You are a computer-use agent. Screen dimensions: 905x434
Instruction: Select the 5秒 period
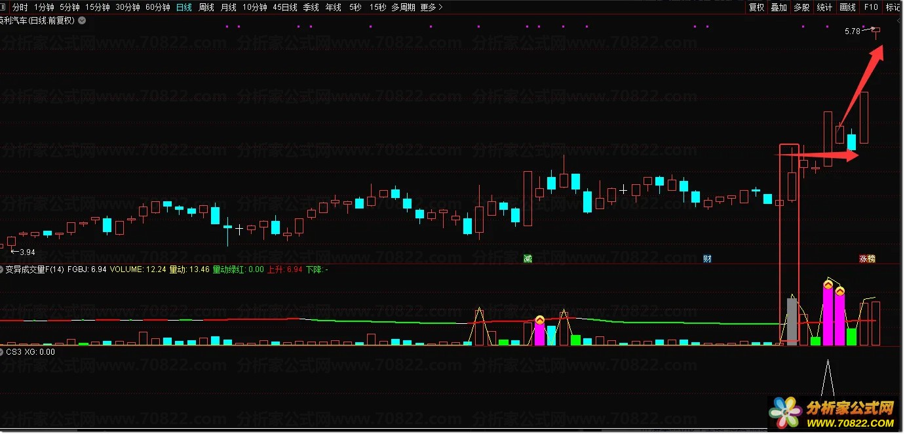355,7
